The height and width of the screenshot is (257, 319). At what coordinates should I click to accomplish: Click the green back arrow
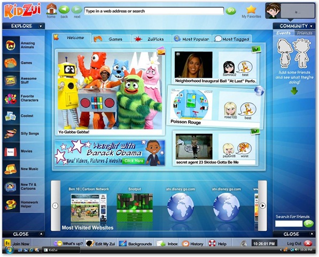[64, 10]
